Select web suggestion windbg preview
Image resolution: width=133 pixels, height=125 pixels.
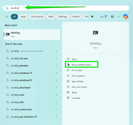coord(32,66)
